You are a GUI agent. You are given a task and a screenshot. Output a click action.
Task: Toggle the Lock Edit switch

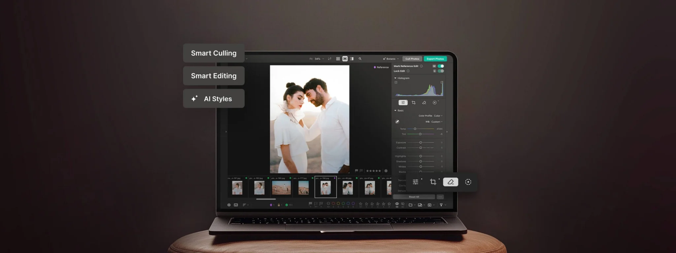(x=441, y=71)
